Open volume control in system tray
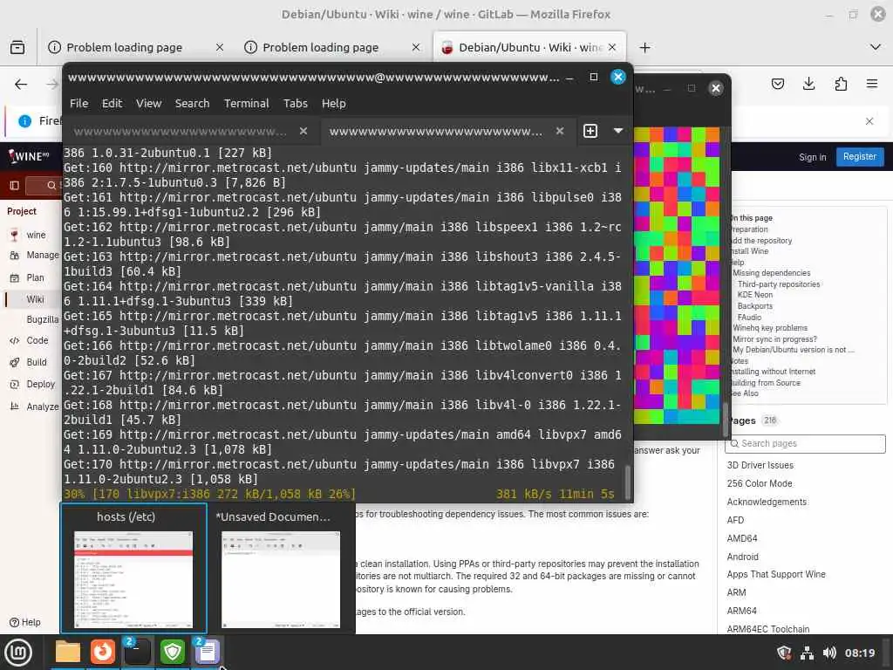Viewport: 893px width, 670px height. (x=829, y=653)
